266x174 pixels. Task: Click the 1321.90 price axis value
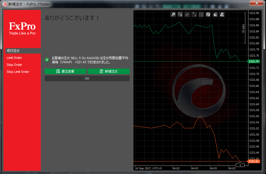254,13
